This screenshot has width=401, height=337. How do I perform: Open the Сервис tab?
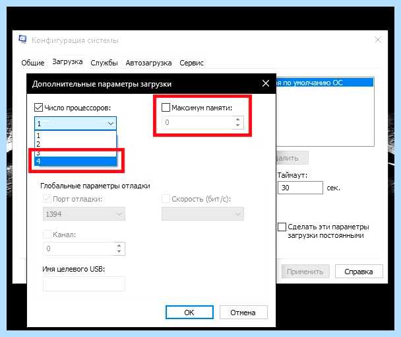point(191,63)
